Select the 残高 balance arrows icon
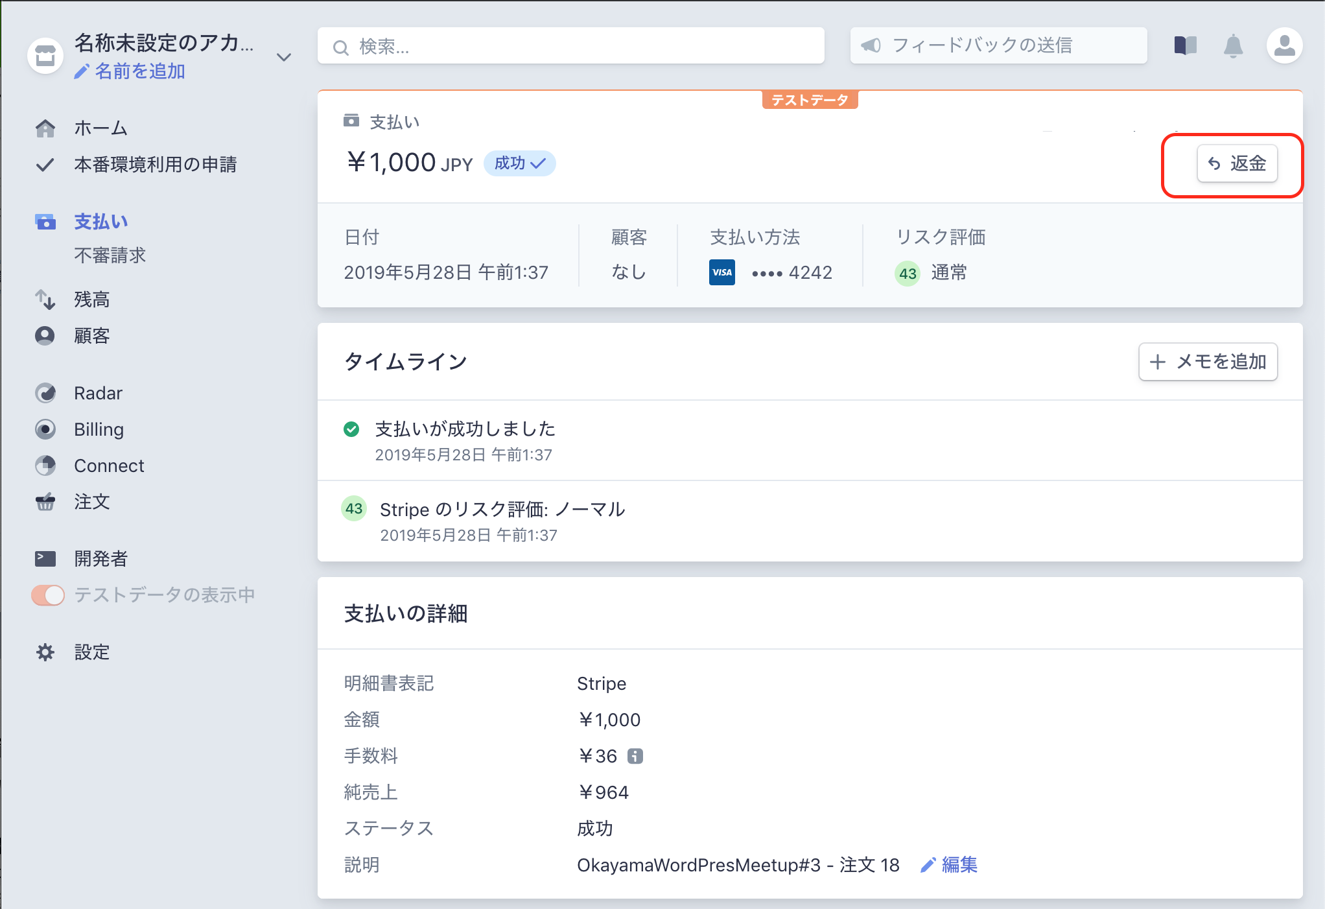The height and width of the screenshot is (909, 1325). (45, 299)
